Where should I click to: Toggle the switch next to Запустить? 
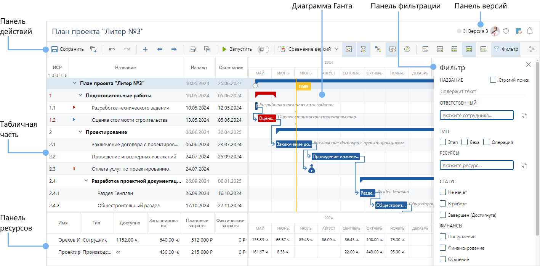(x=263, y=49)
